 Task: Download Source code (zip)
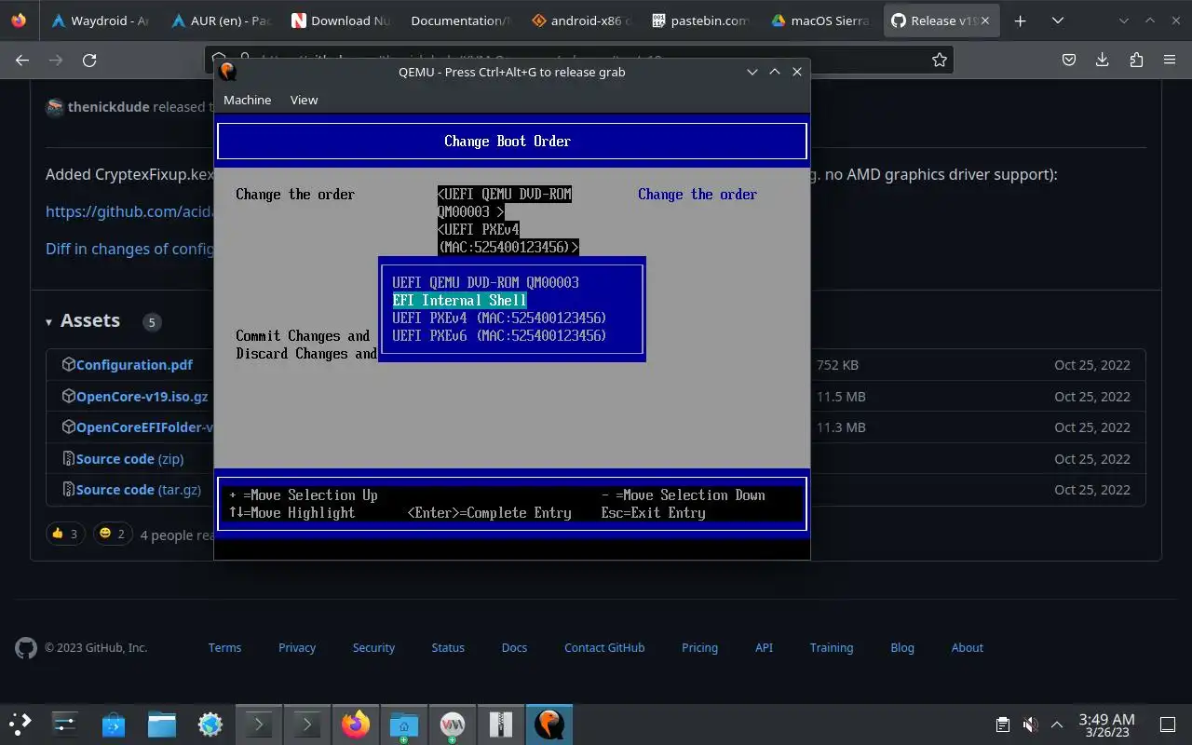point(129,459)
